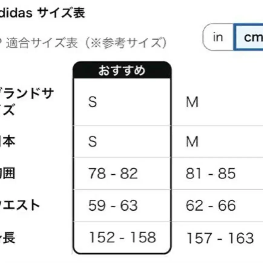Switch measurements to inches with in
The image size is (263, 263).
(218, 37)
